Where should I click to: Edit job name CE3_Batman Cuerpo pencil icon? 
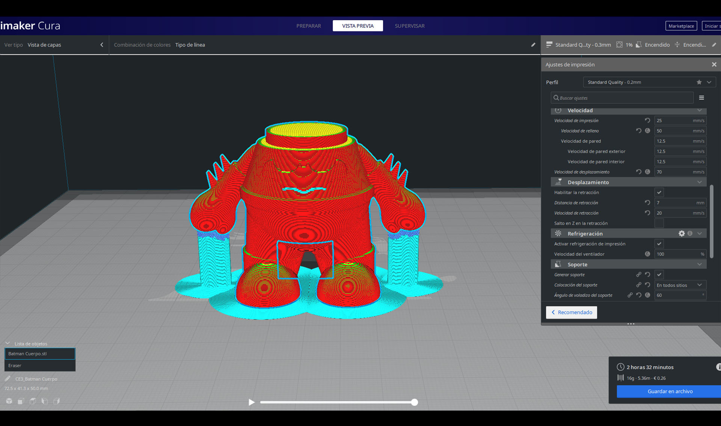click(8, 378)
